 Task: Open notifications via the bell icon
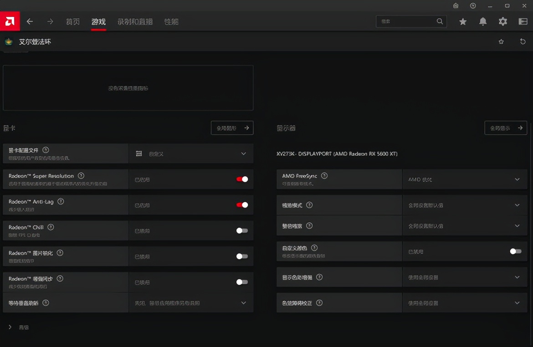482,21
